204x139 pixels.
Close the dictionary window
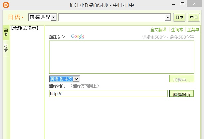click(x=194, y=4)
